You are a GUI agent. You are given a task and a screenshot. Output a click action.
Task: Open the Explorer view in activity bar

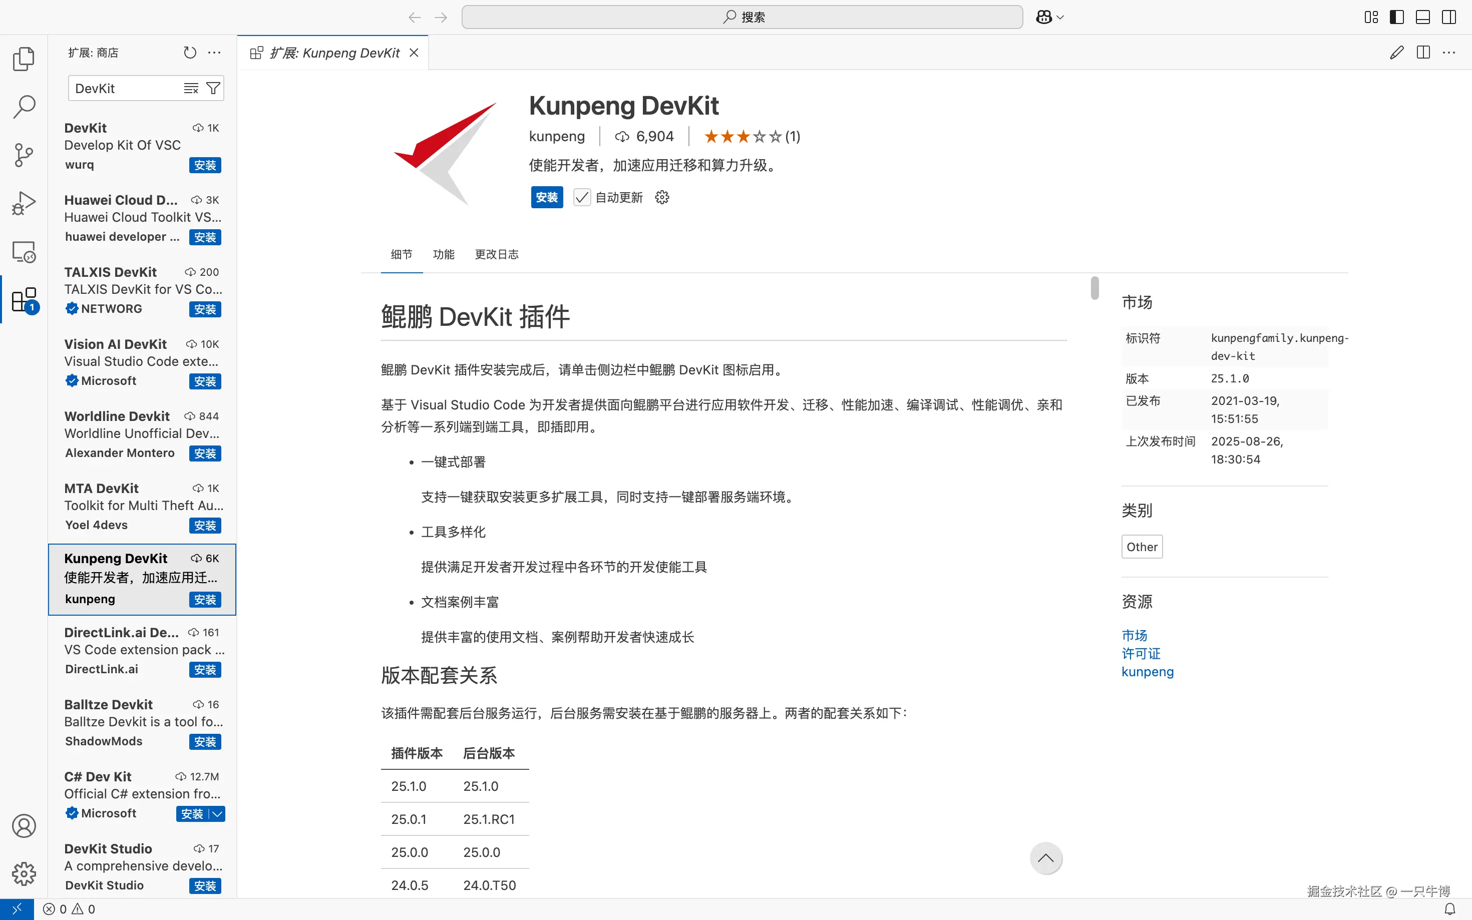click(x=24, y=59)
